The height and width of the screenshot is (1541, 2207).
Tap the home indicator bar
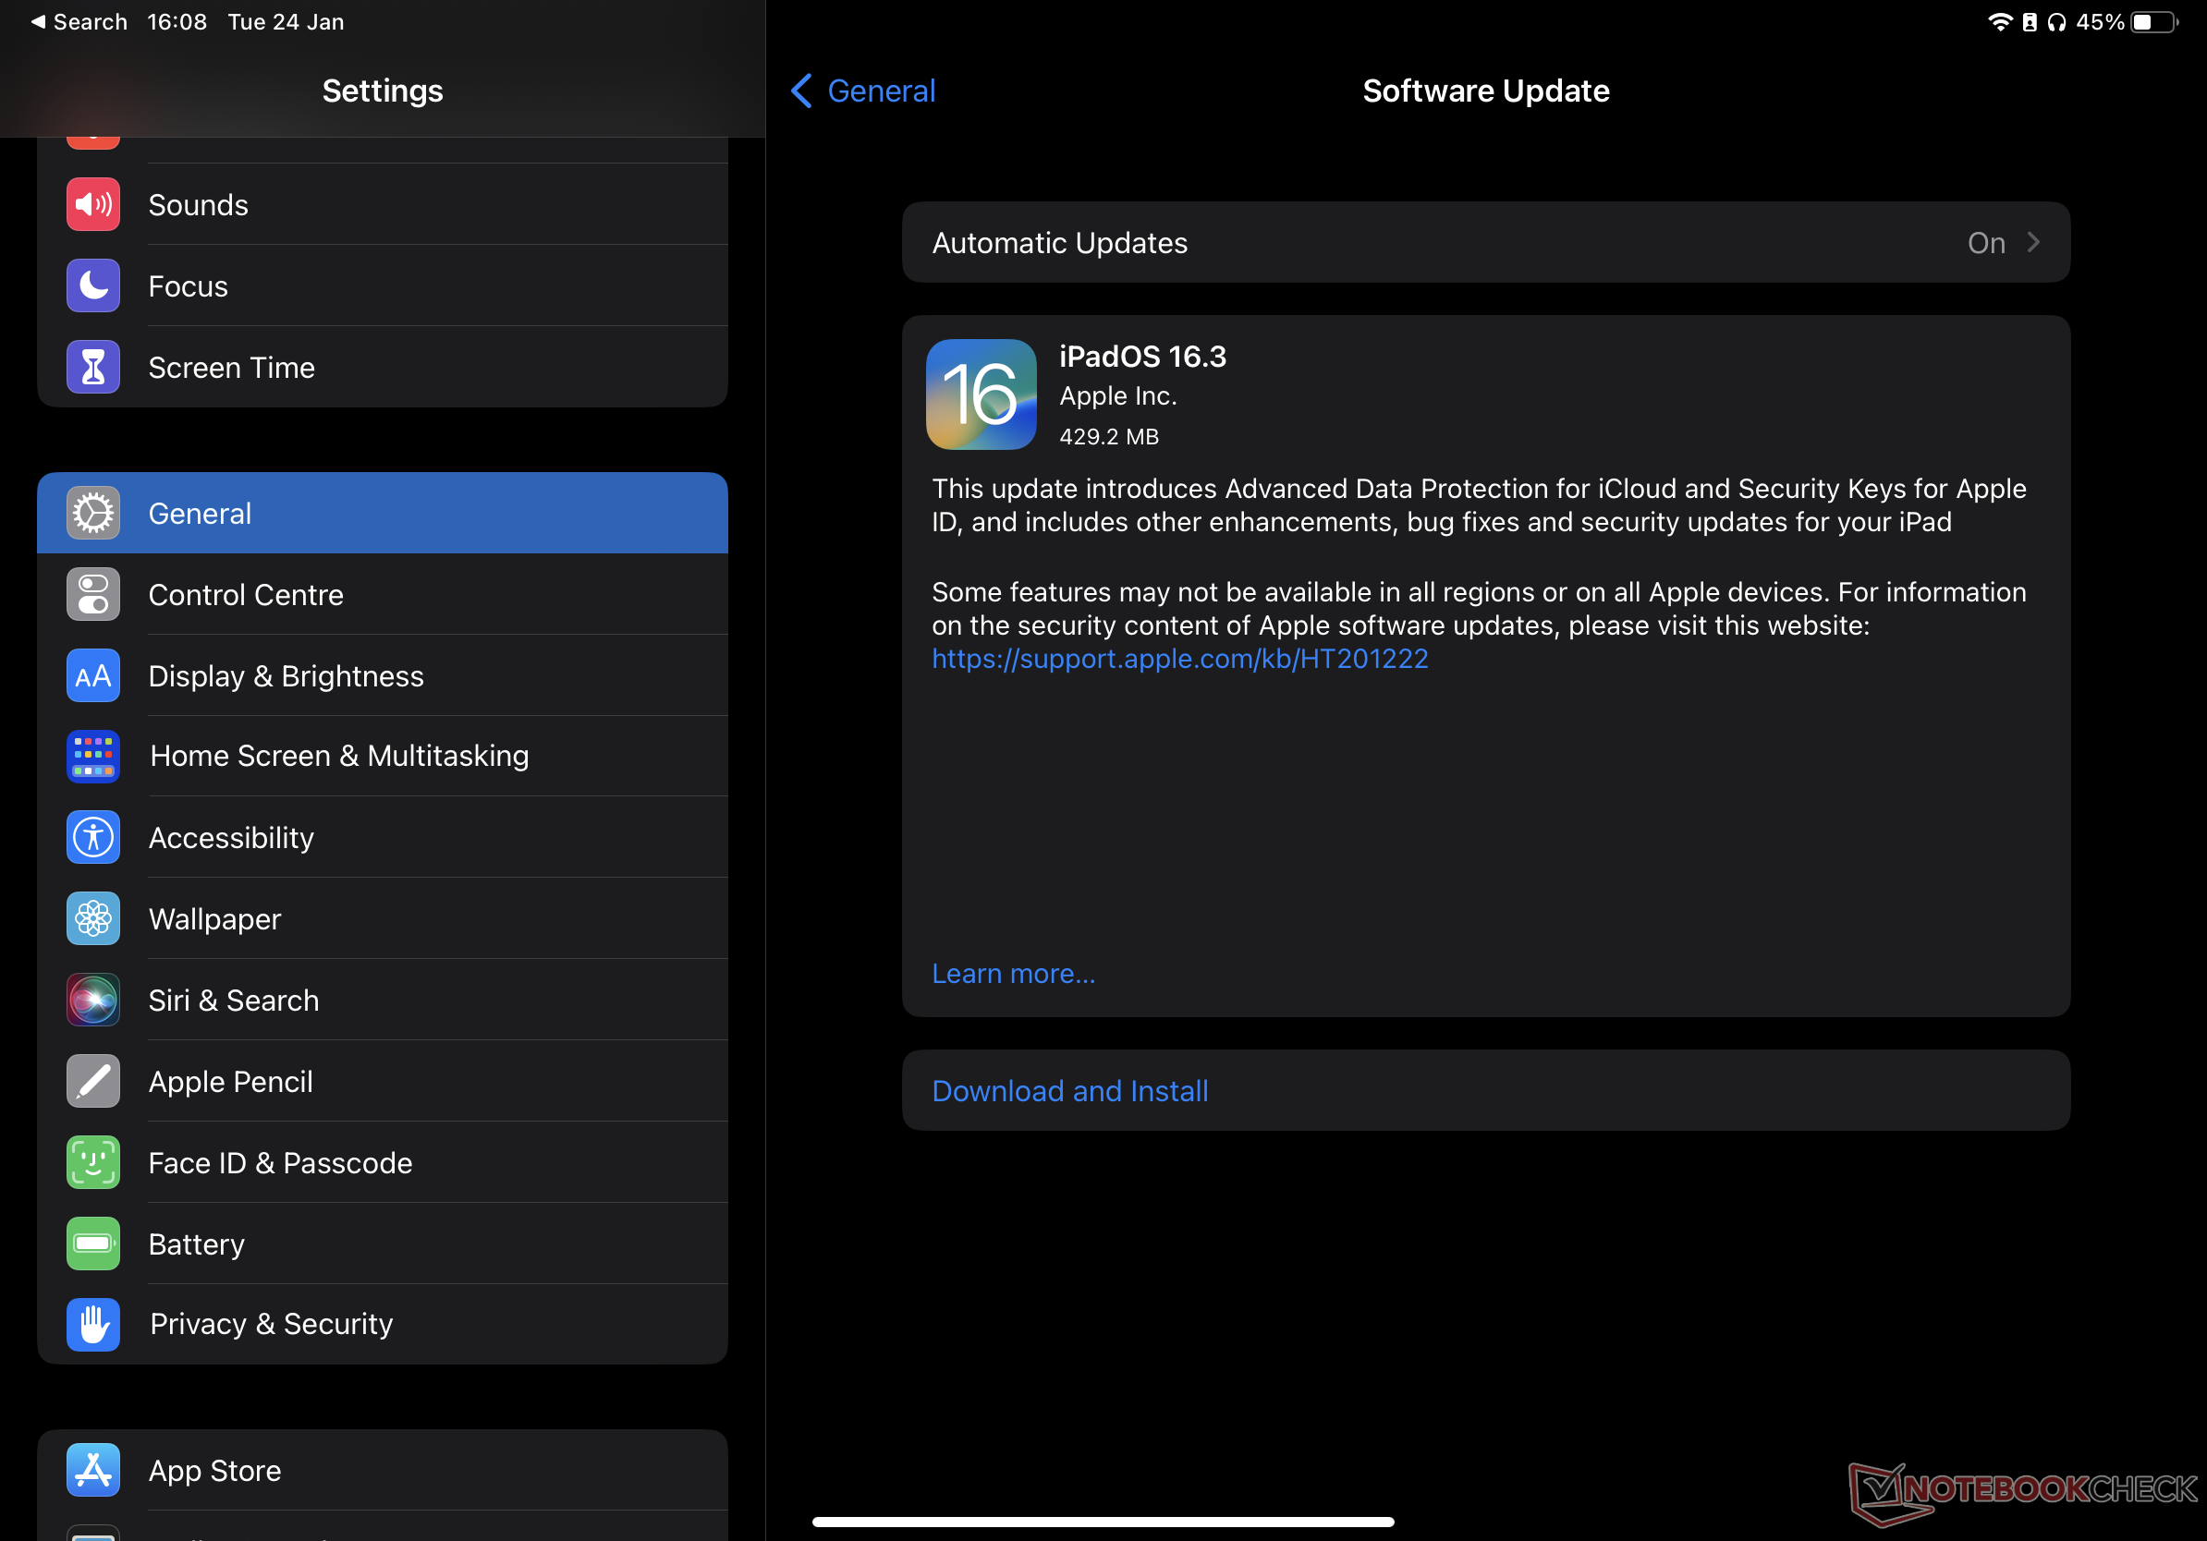click(1103, 1522)
